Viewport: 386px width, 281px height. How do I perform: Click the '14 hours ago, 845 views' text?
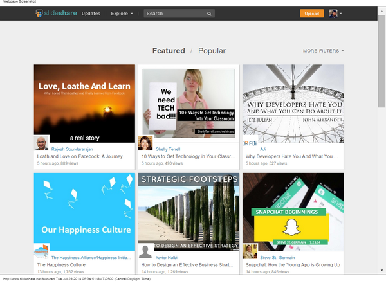(268, 271)
